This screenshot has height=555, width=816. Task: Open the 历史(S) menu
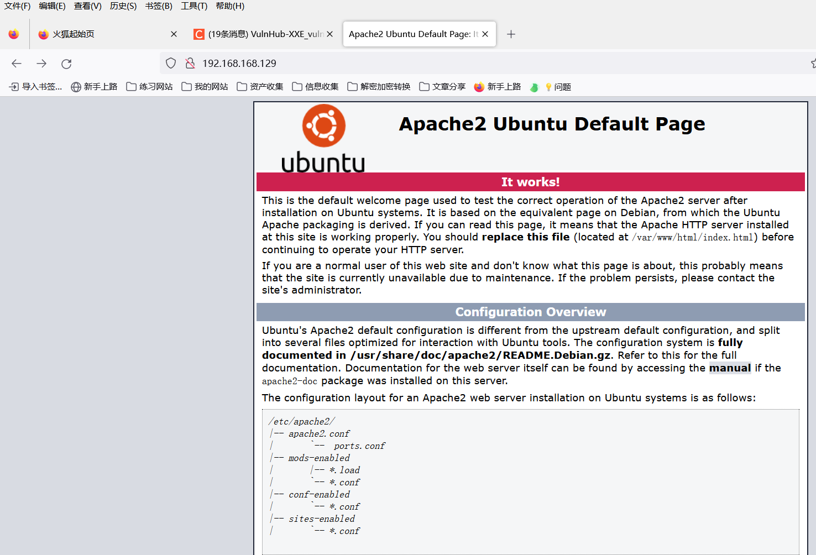point(123,6)
